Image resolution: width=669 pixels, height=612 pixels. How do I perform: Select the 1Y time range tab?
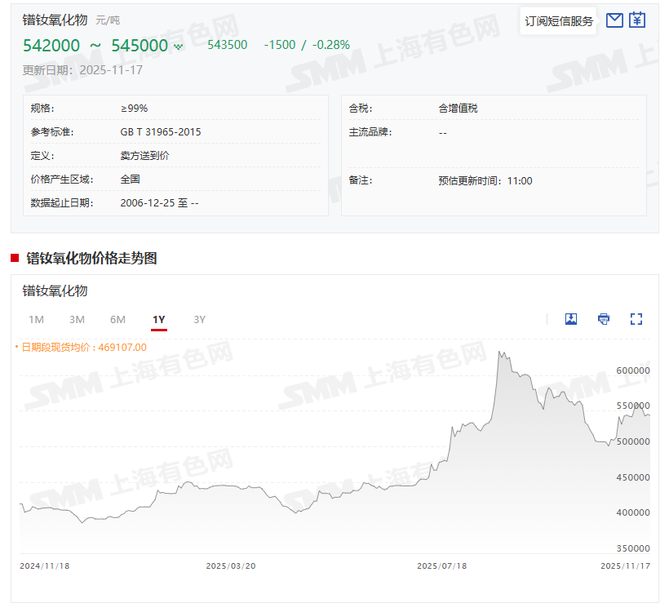point(159,320)
